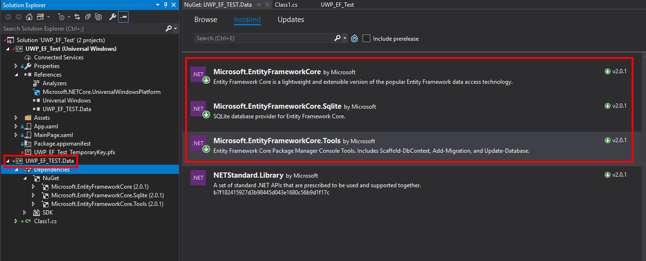Click installed v2.0.1 badge for NETStandard.Library
The width and height of the screenshot is (646, 261).
point(616,175)
